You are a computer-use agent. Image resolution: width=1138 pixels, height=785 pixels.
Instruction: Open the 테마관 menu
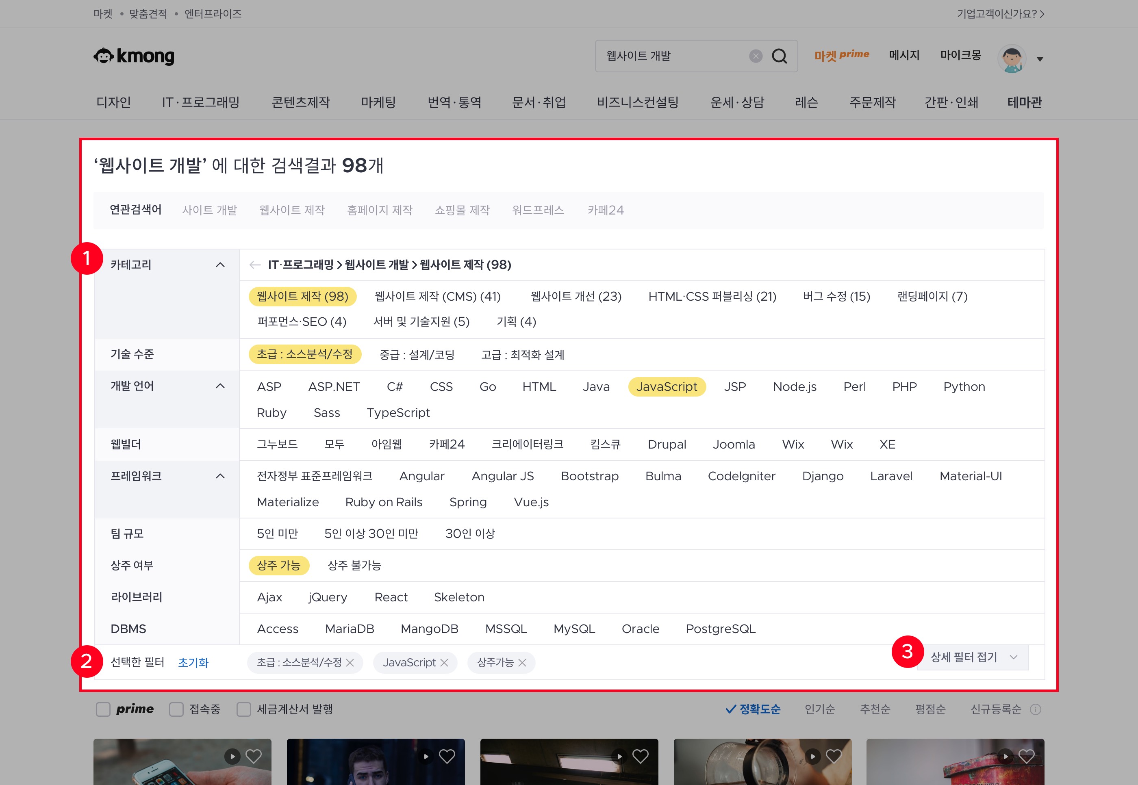tap(1024, 102)
